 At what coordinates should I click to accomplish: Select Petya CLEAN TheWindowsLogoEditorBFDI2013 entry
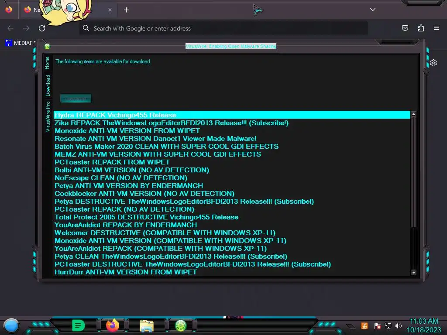[x=232, y=256]
